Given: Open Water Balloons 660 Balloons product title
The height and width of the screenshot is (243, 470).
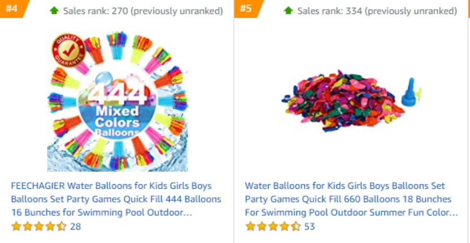Looking at the screenshot, I should [351, 199].
